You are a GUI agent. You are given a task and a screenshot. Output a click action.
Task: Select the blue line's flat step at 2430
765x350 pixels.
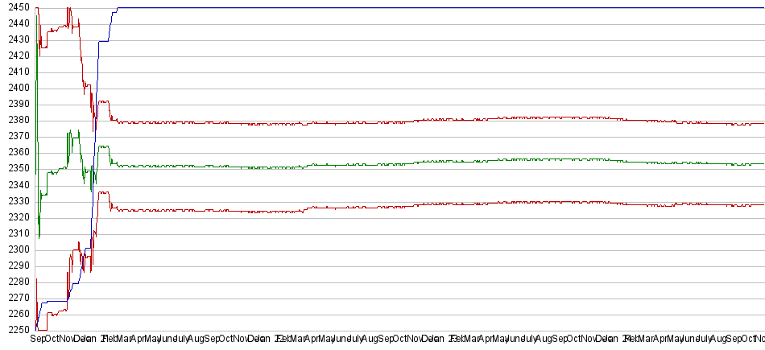pos(104,40)
